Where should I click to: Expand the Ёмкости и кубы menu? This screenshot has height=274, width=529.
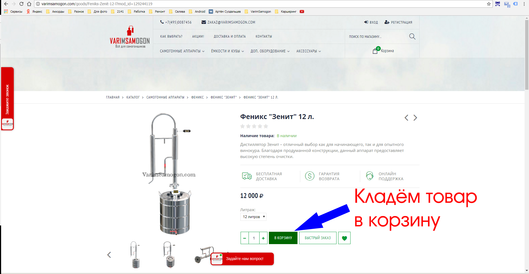227,51
